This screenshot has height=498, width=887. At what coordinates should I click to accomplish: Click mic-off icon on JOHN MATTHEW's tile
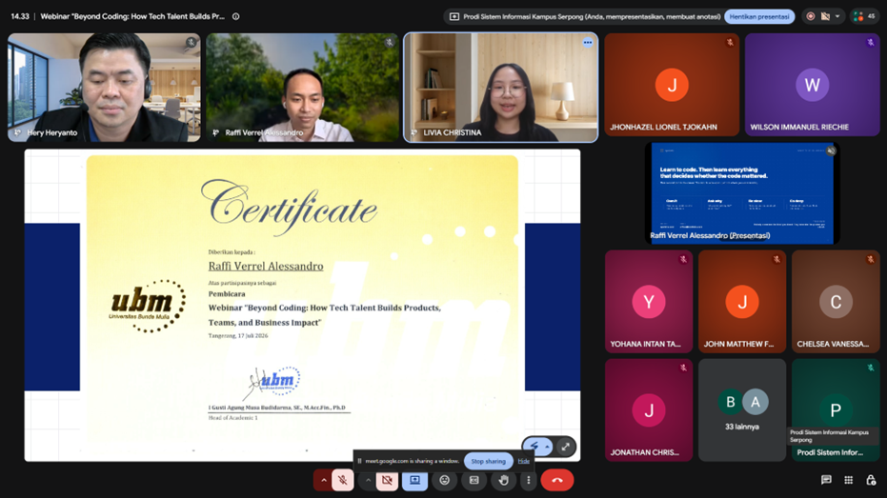tap(776, 259)
